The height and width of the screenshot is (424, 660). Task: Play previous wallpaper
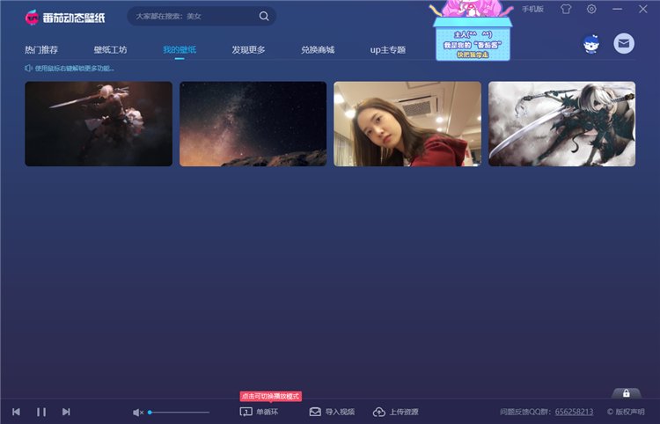16,412
